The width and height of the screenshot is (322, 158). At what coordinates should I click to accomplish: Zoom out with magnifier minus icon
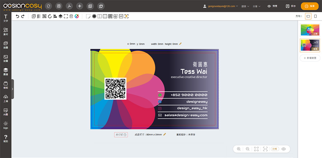coord(247,149)
